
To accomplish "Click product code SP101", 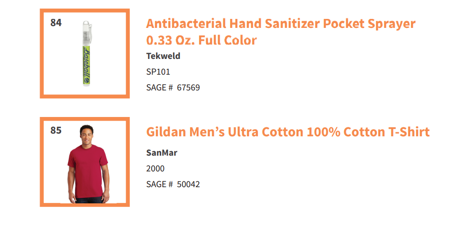I will (158, 72).
